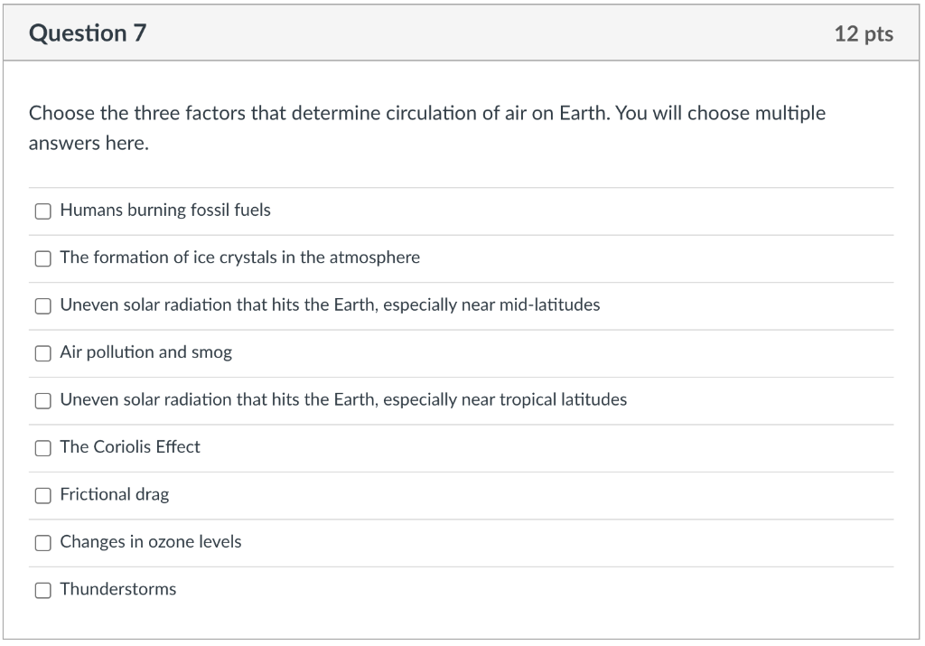
Task: Check the 'Frictional drag' checkbox
Action: (x=42, y=495)
